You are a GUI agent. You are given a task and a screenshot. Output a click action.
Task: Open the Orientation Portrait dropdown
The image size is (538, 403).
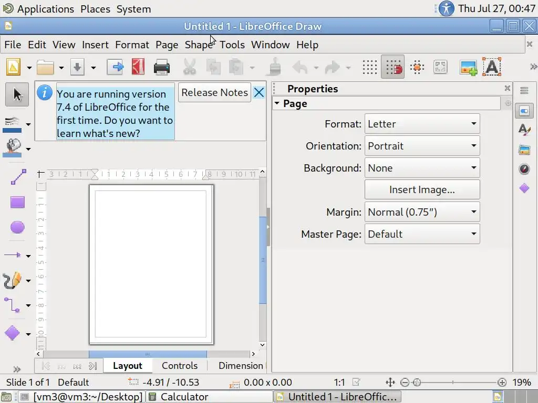tap(422, 146)
